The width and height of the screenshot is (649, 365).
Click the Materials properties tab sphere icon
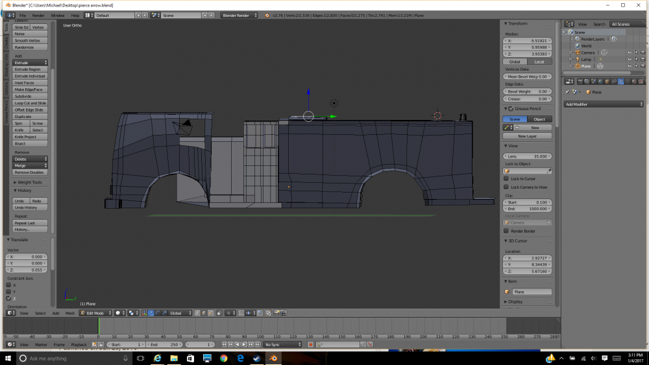point(635,81)
